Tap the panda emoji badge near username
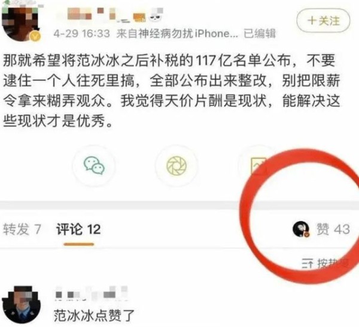359x327 pixels. click(156, 16)
